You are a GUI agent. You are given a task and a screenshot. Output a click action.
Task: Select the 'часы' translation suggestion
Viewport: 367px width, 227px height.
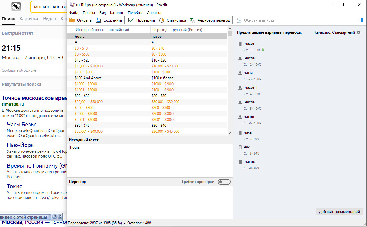[248, 73]
